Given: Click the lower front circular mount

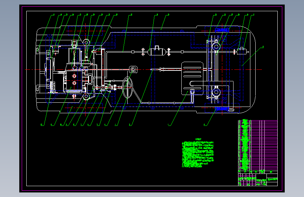Looking at the screenshot, I should pos(86,96).
